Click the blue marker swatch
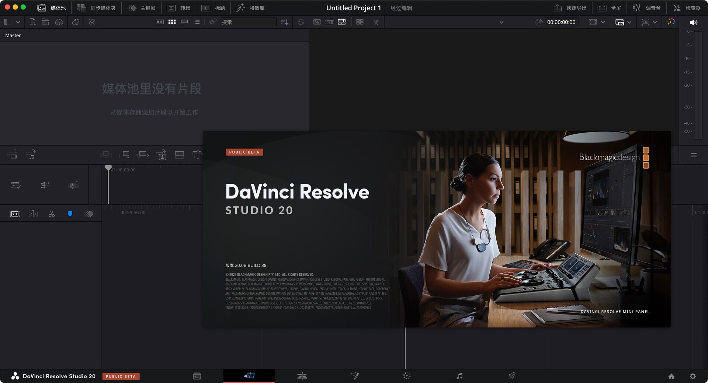This screenshot has height=383, width=708. [70, 214]
